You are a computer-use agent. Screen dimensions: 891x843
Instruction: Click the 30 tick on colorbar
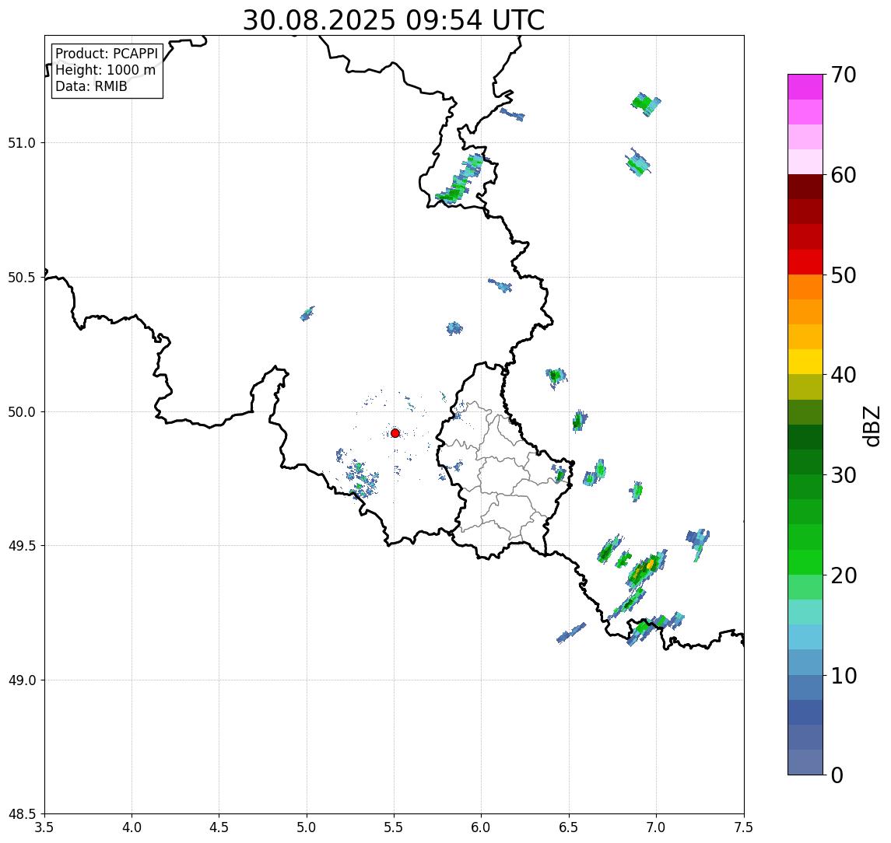(844, 475)
